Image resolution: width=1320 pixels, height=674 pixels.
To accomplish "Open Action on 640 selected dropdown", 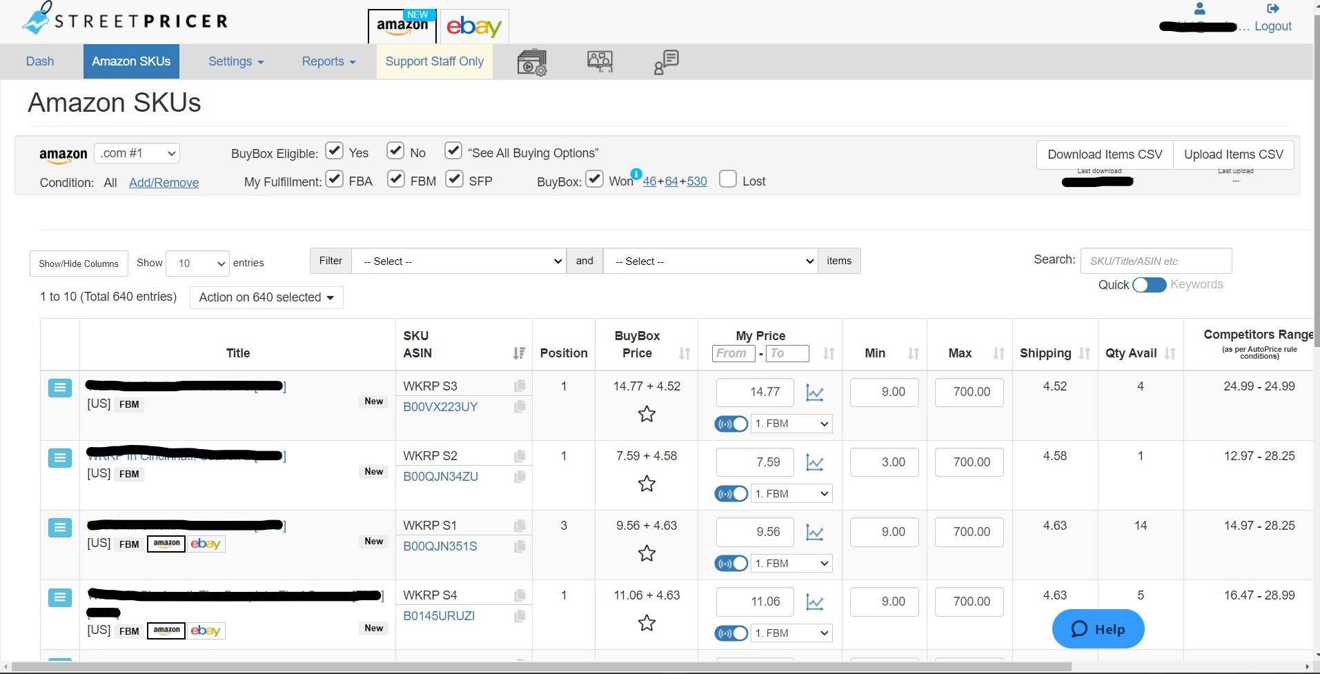I will point(266,297).
